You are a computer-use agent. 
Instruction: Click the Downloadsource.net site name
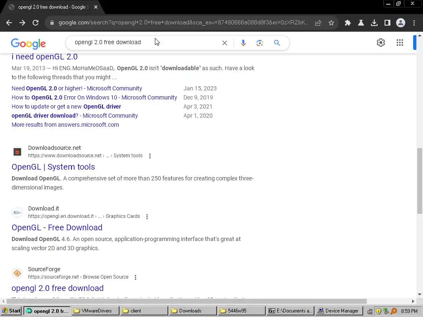point(54,148)
